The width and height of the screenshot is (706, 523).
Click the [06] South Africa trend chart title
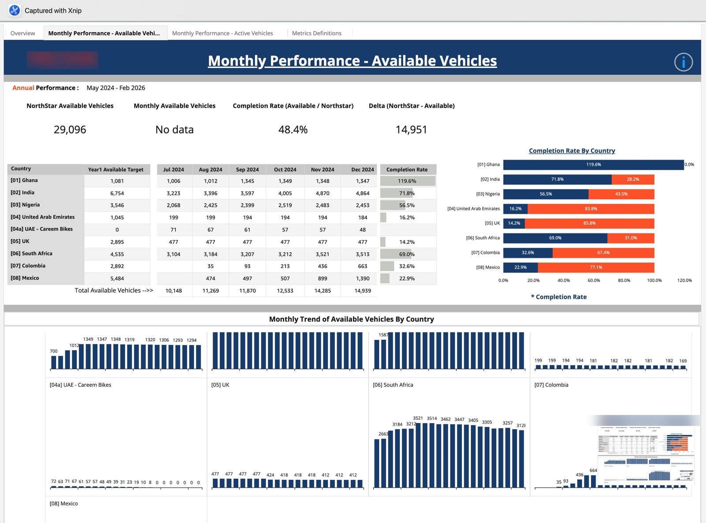tap(393, 385)
